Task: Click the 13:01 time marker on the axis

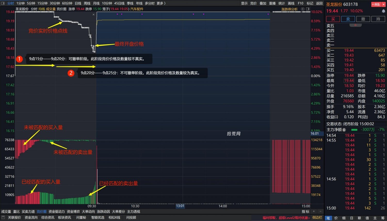Action: [x=180, y=206]
